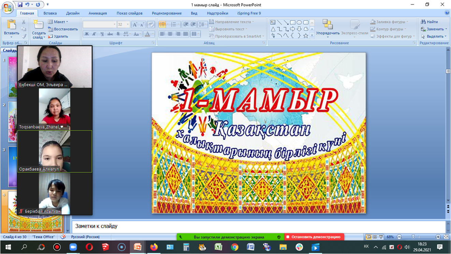The width and height of the screenshot is (451, 254).
Task: Open the font size dropdown
Action: click(128, 25)
